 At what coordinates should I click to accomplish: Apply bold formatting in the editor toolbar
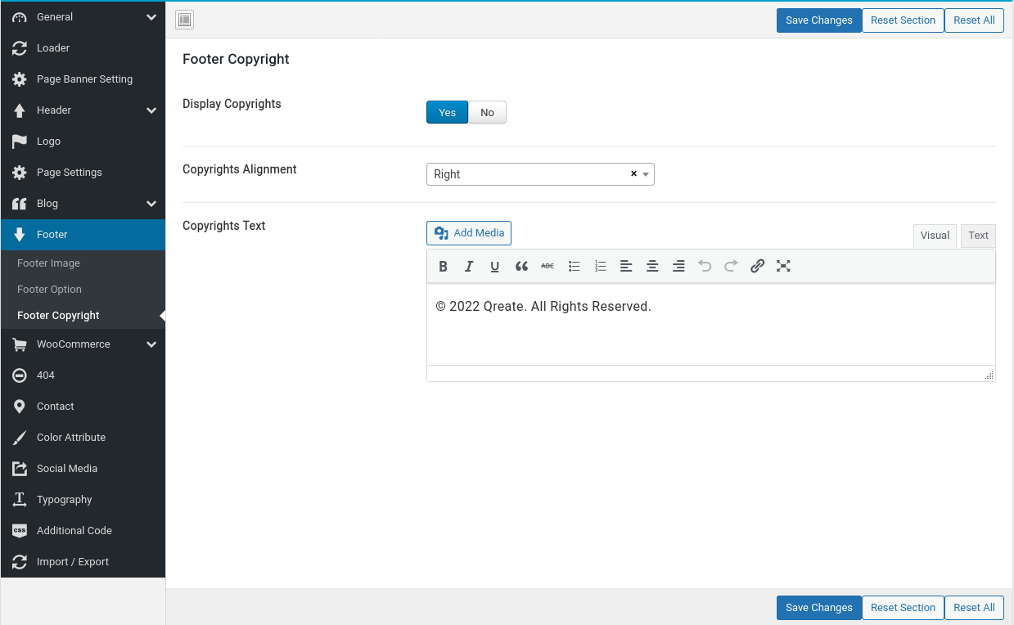(443, 266)
